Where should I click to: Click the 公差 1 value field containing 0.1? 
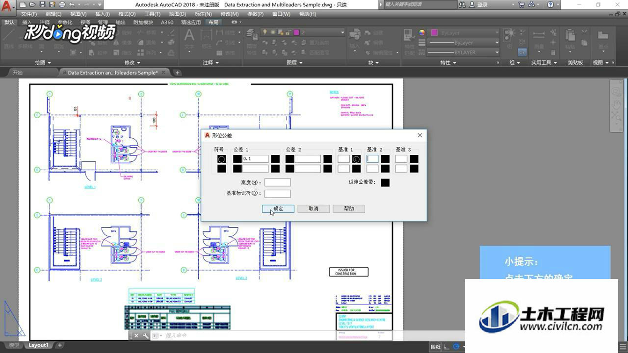point(255,159)
